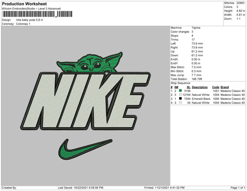Select the Stitches value "22963"

pyautogui.click(x=240, y=3)
